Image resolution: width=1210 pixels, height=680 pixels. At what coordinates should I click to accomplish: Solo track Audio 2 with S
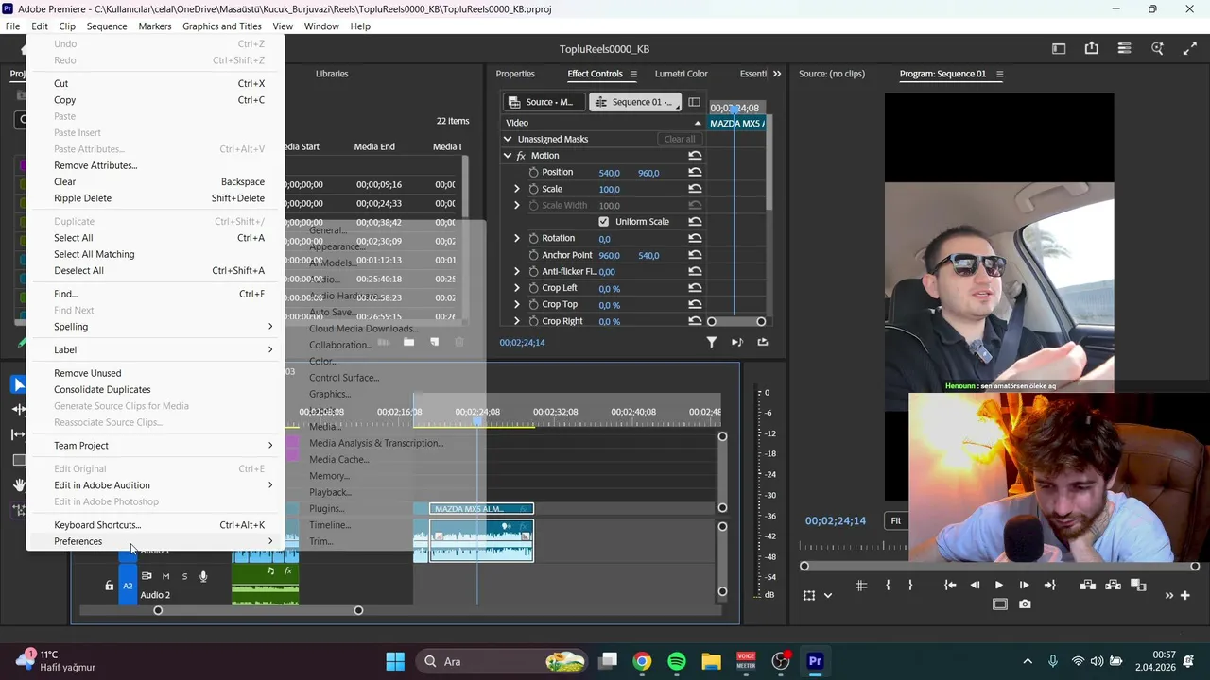pyautogui.click(x=184, y=576)
